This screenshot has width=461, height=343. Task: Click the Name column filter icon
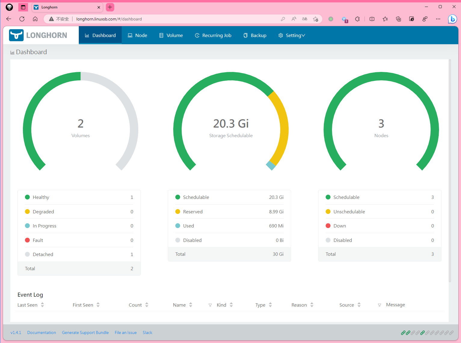[x=210, y=305]
